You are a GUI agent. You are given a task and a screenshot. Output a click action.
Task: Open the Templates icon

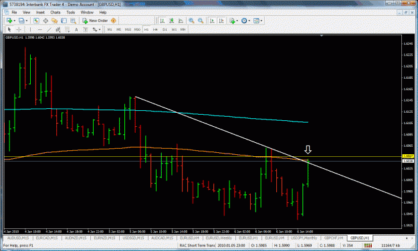256,21
